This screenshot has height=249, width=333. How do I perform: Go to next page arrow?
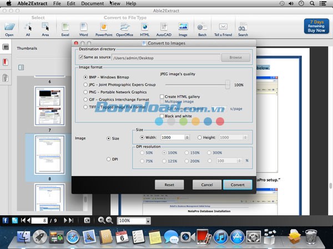pyautogui.click(x=65, y=220)
